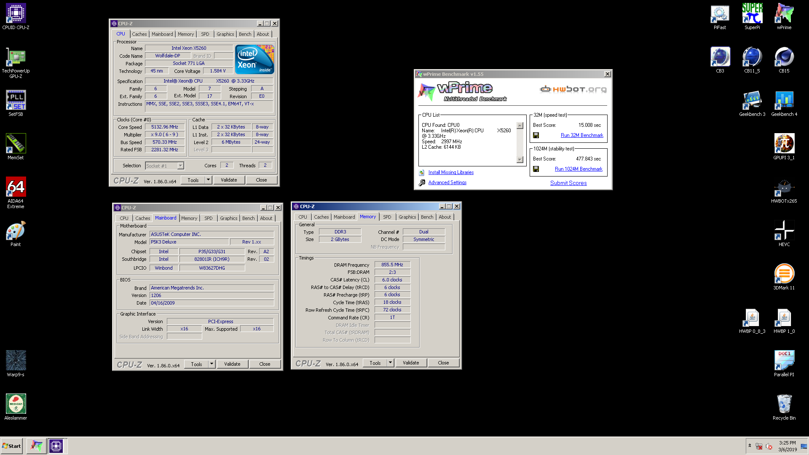Run the 32M Benchmark in wPrime
The height and width of the screenshot is (455, 809).
(582, 135)
